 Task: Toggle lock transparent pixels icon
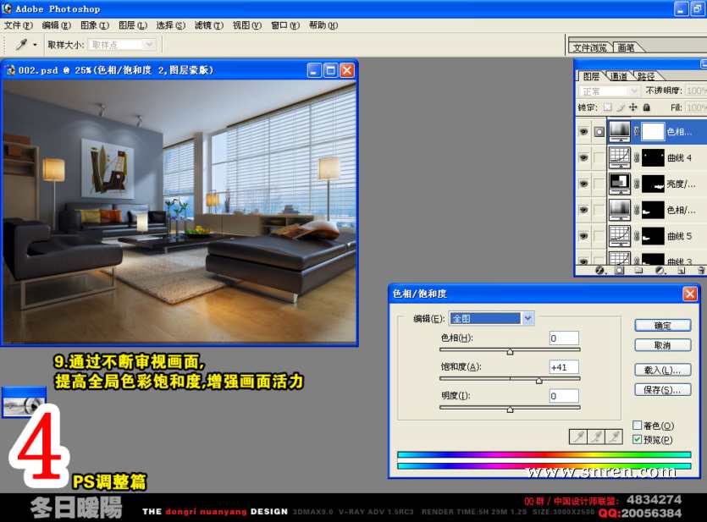pyautogui.click(x=608, y=107)
